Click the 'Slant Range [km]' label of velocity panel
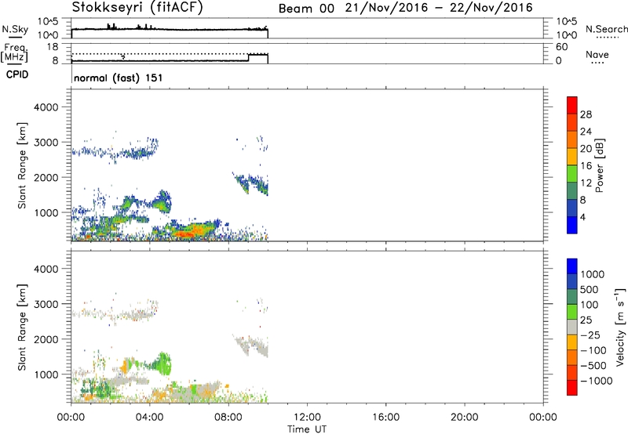628x434 pixels. pyautogui.click(x=22, y=327)
